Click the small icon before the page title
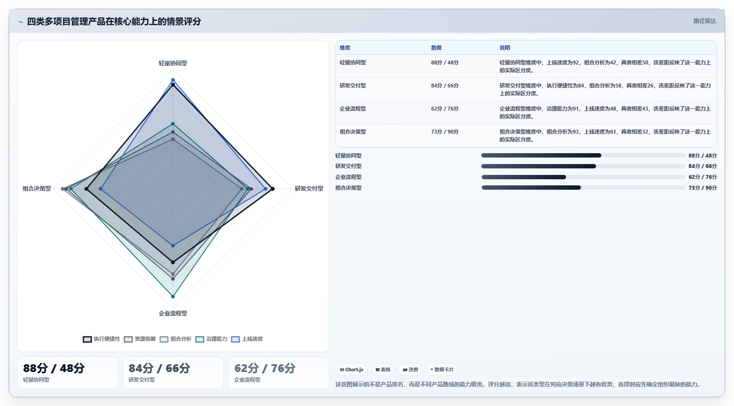 pyautogui.click(x=20, y=22)
